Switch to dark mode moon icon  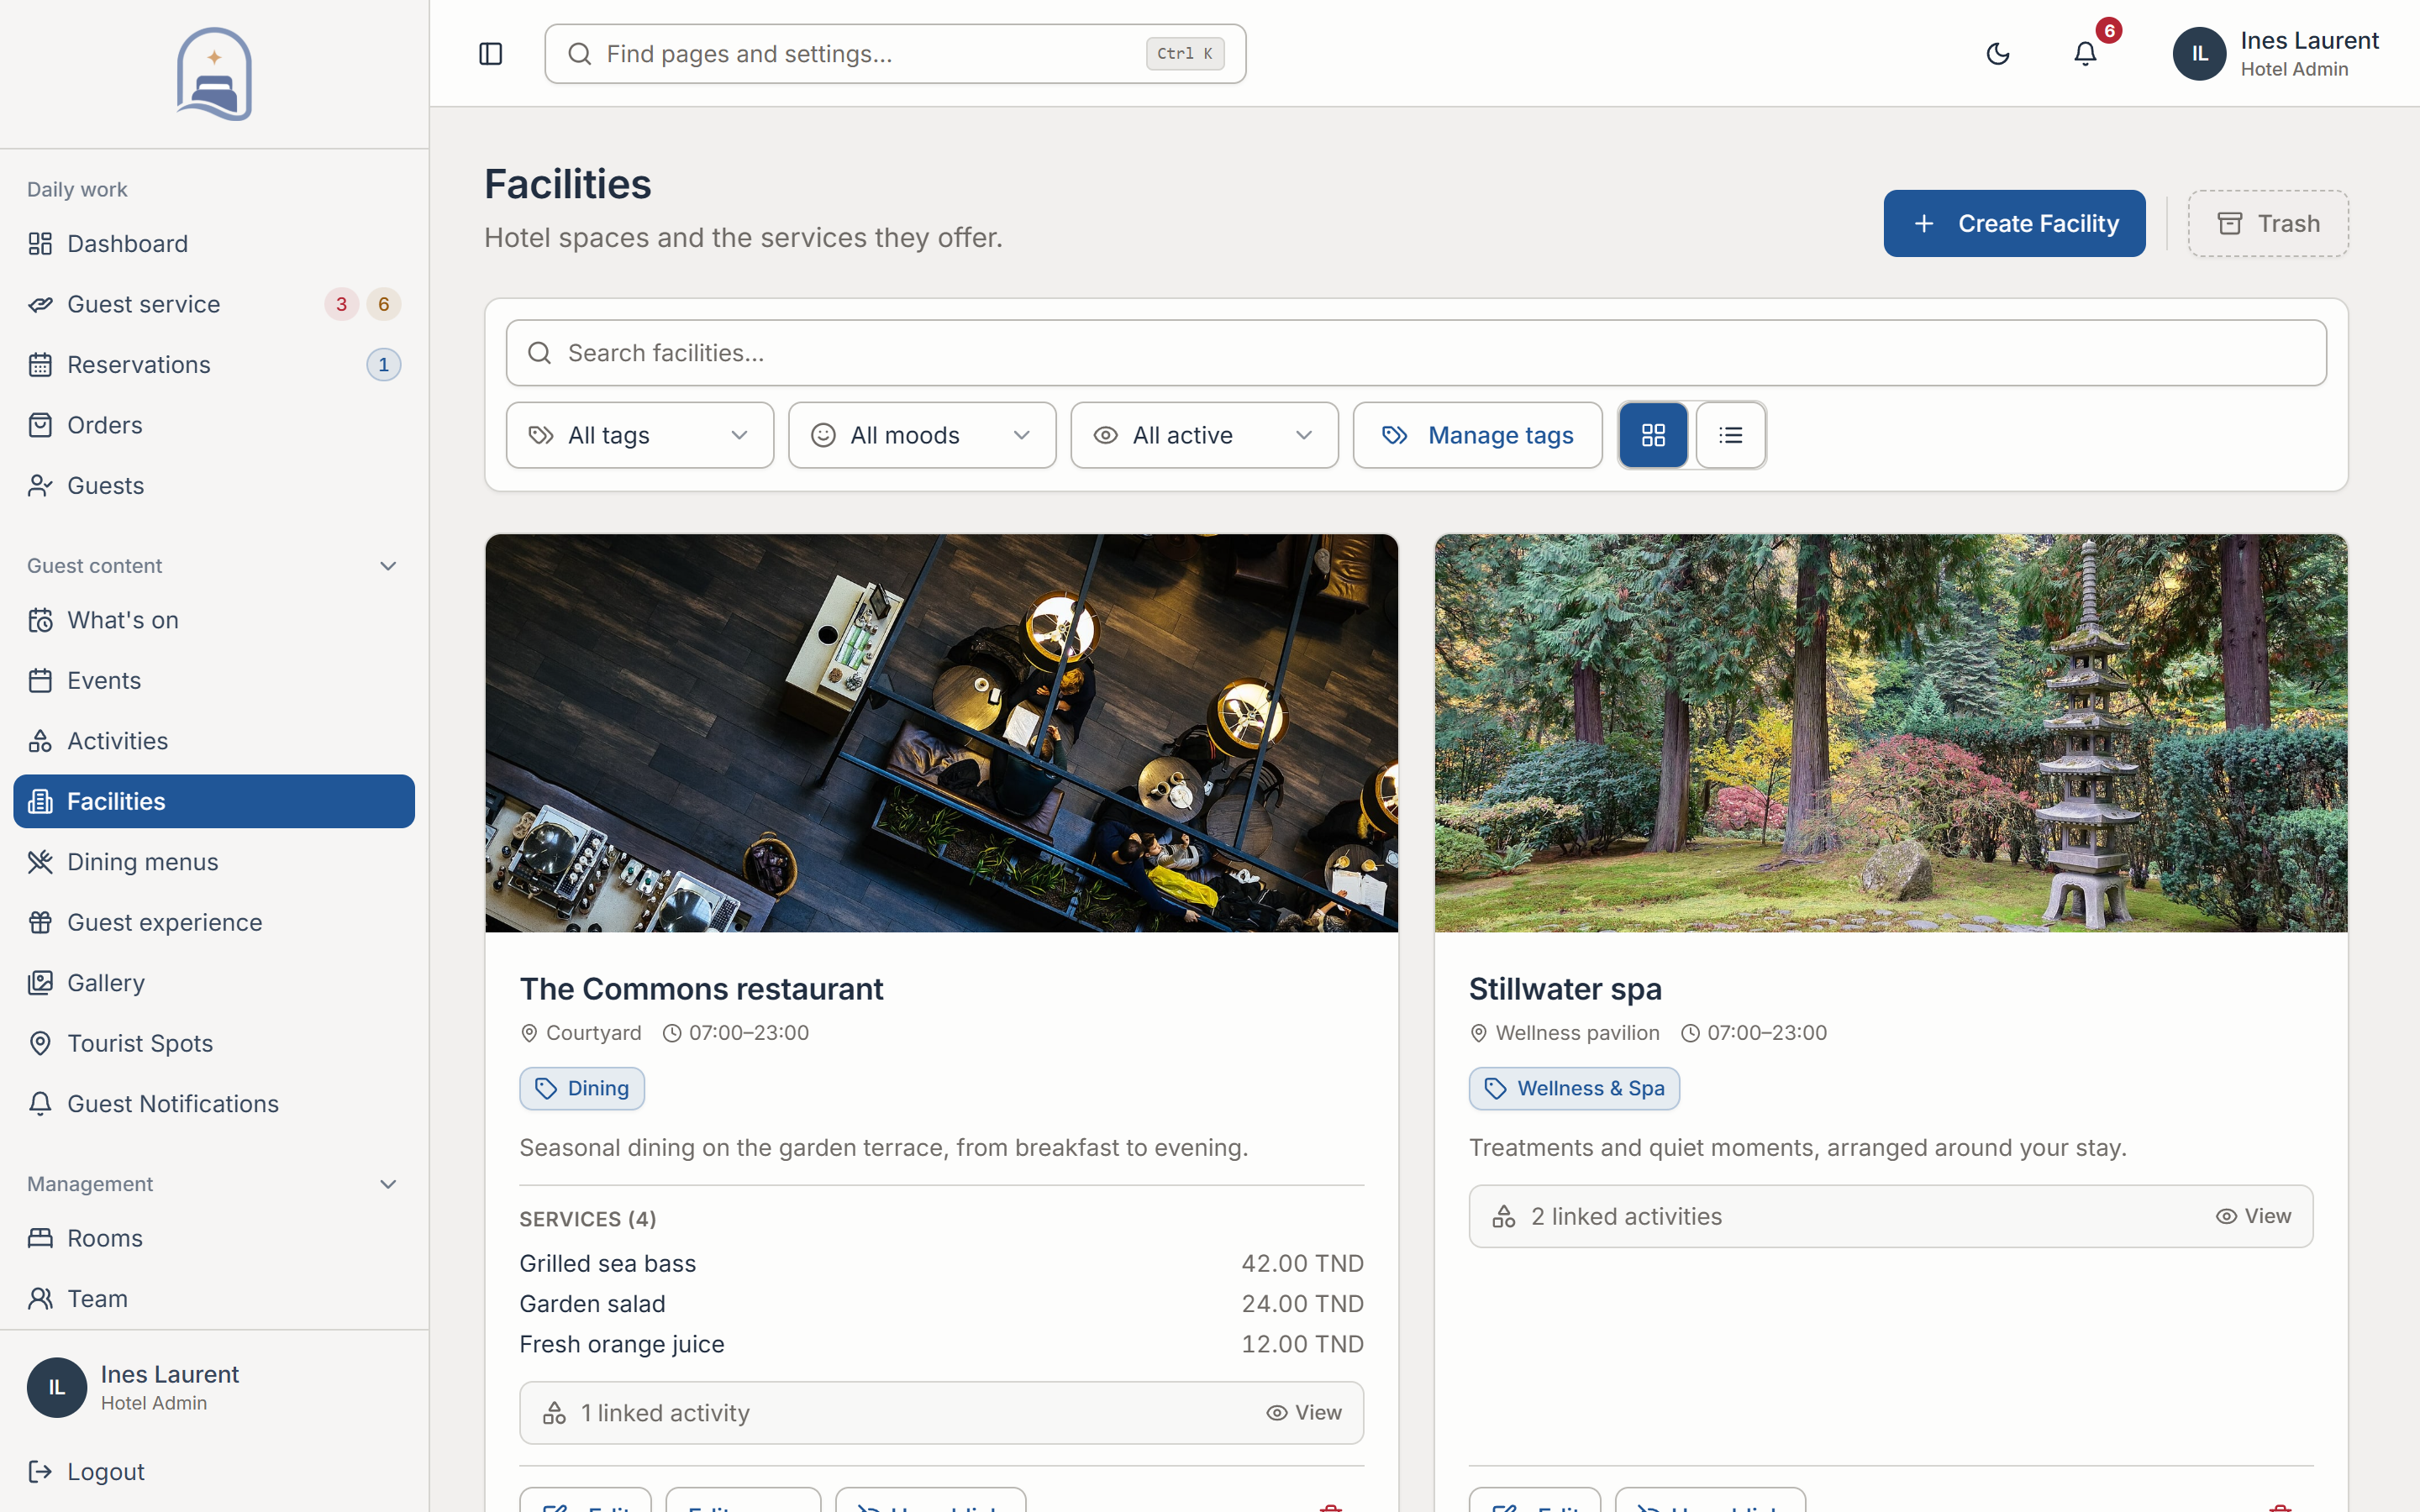tap(1997, 54)
